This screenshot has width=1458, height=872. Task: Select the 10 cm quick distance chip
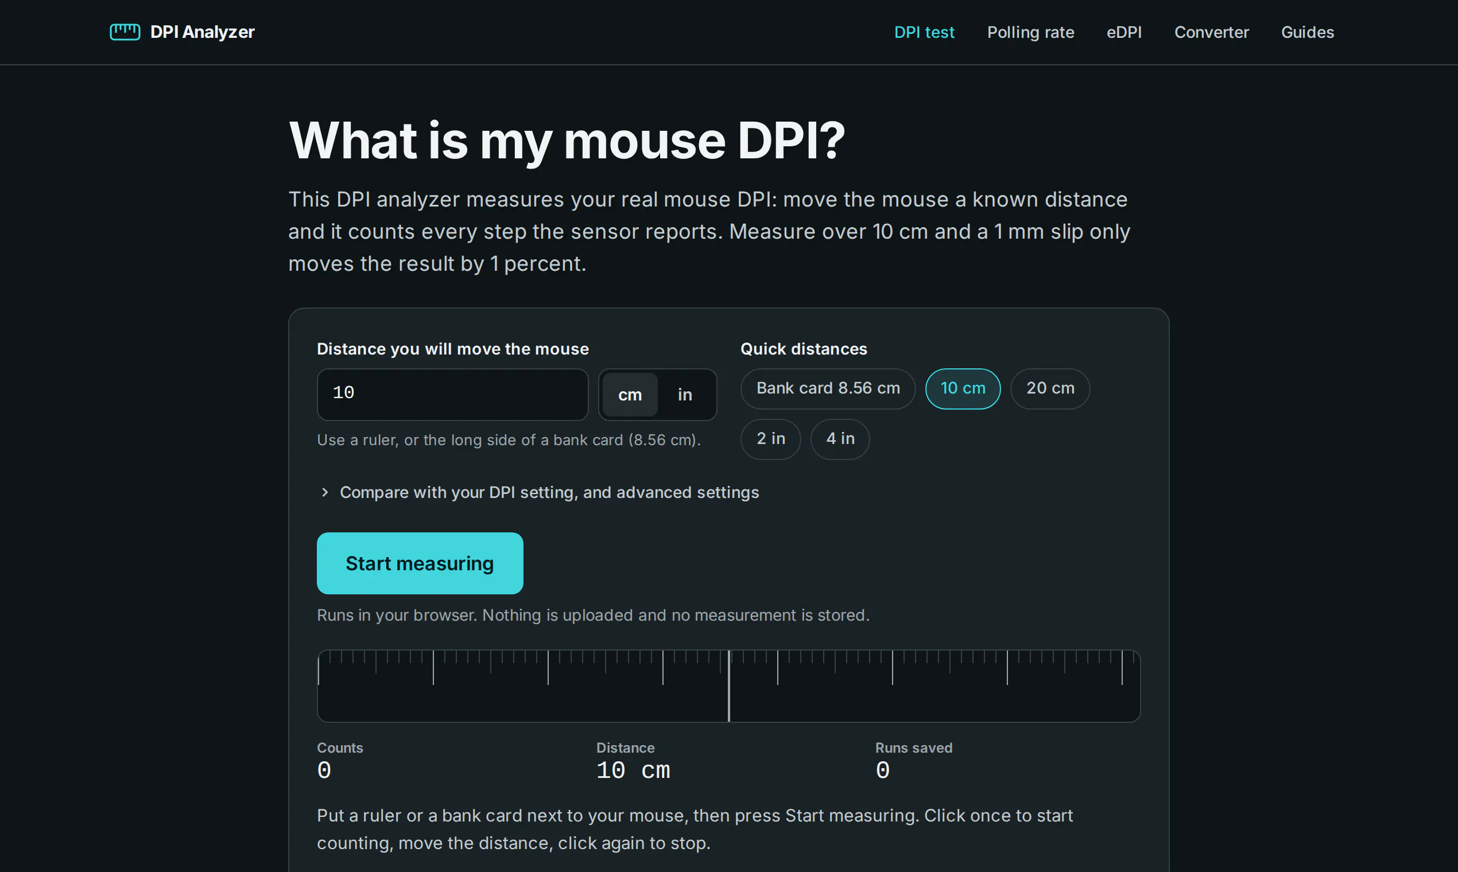tap(963, 388)
